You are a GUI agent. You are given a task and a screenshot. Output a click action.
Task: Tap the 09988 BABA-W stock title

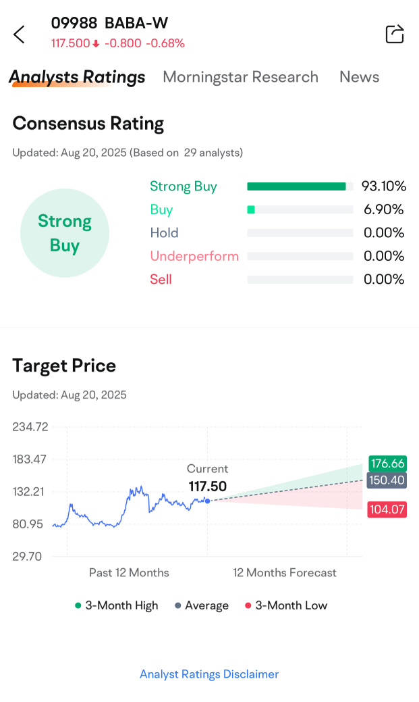pyautogui.click(x=109, y=23)
